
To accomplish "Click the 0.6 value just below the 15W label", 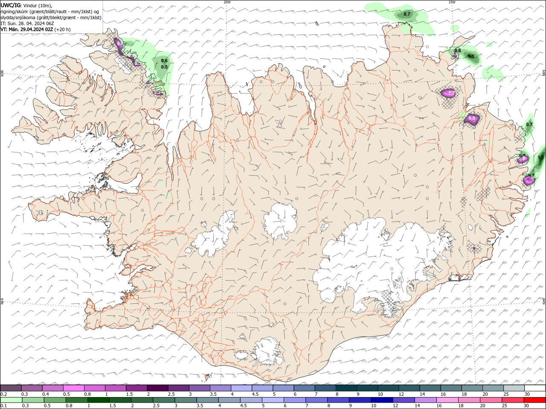I will (458, 50).
